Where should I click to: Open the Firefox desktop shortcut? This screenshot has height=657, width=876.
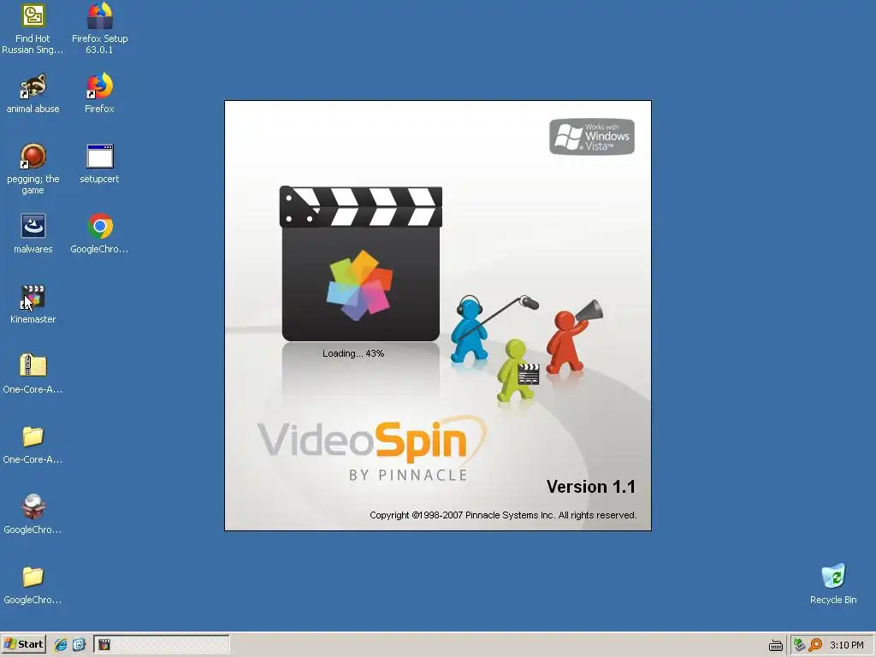[x=99, y=93]
